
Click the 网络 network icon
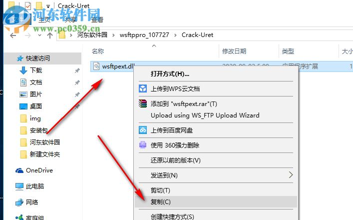point(19,202)
